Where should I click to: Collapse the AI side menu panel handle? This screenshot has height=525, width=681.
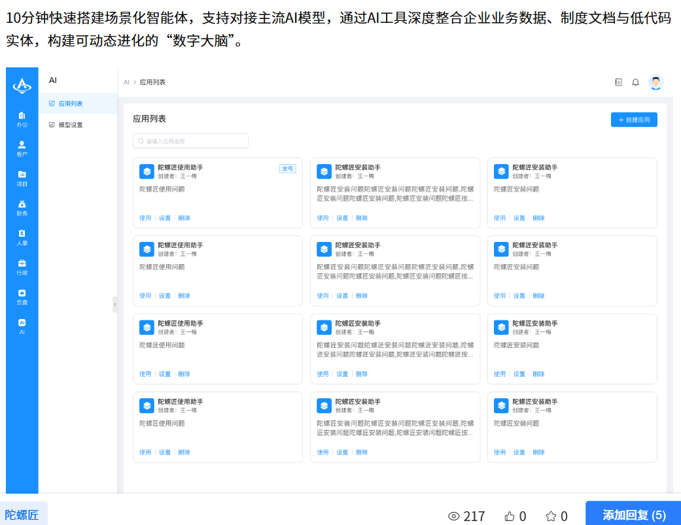114,305
